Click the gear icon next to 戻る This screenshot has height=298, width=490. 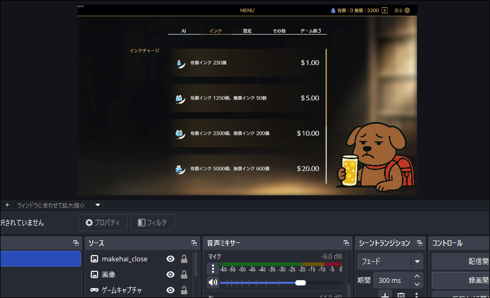(407, 10)
